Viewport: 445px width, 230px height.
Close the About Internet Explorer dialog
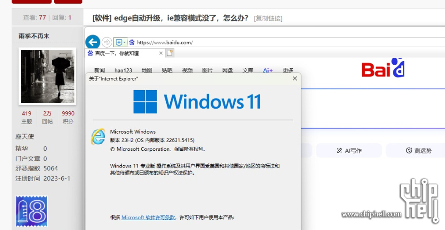[295, 79]
